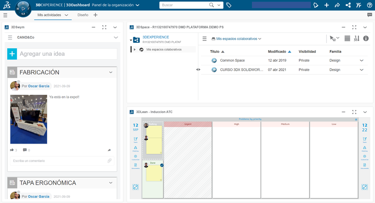Switch 3DSpace to list view icon

pos(347,38)
